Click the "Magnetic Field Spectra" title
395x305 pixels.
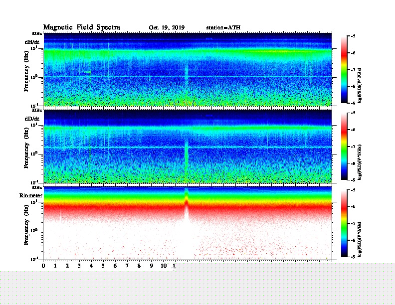(x=82, y=27)
